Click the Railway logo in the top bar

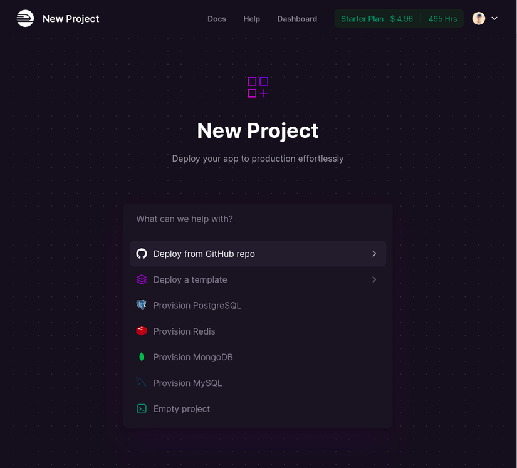click(25, 18)
